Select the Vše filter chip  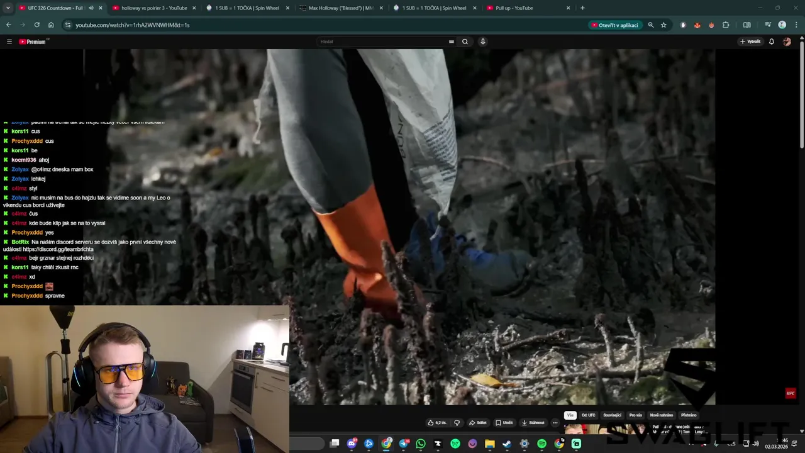(570, 415)
